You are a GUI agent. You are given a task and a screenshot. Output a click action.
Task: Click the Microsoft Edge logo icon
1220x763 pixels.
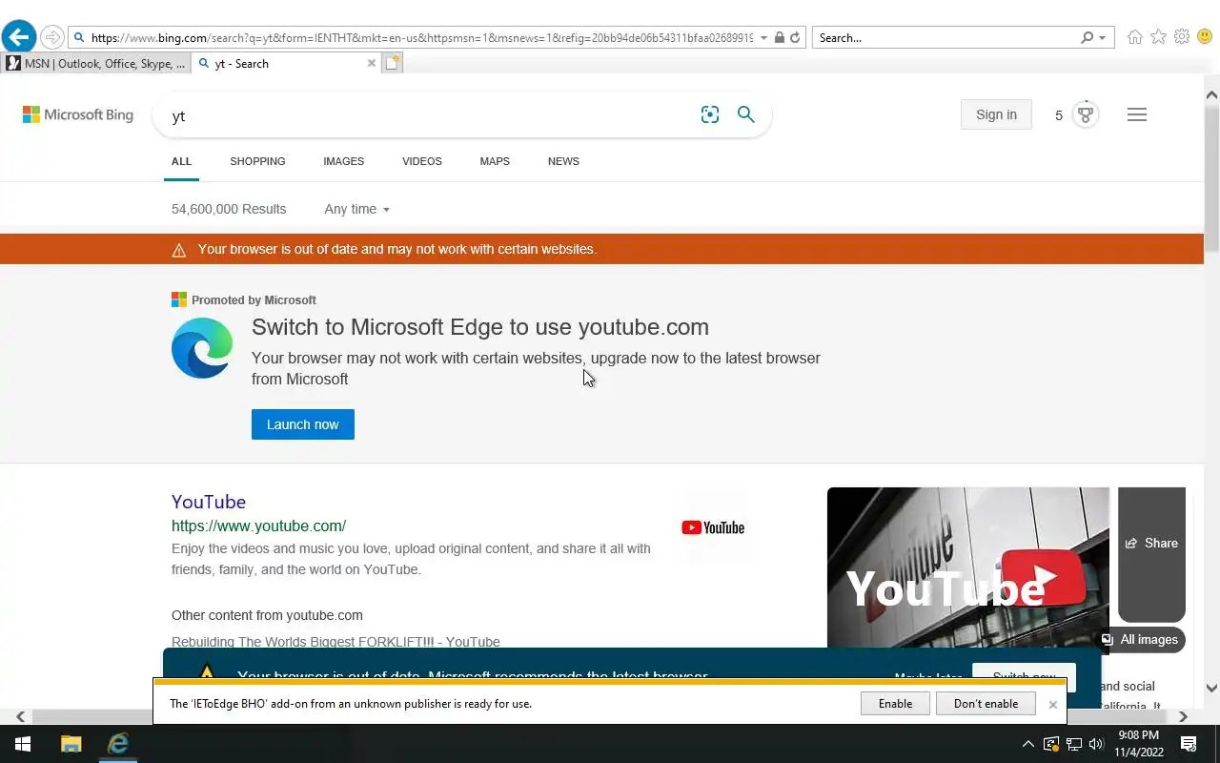point(202,348)
